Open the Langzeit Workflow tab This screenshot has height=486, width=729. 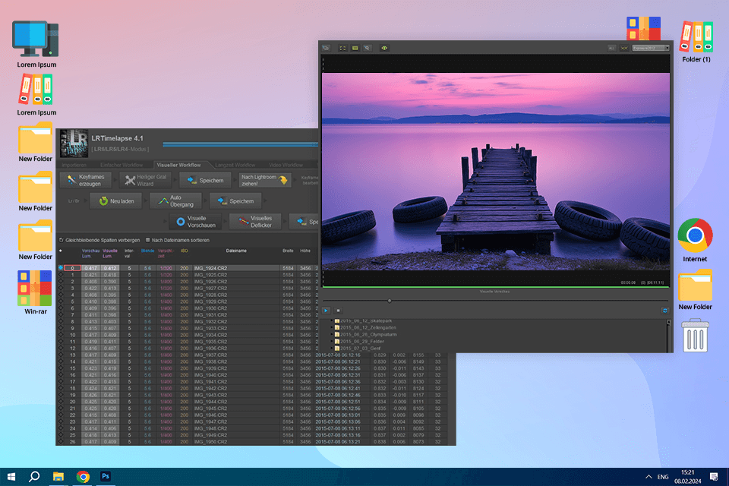coord(235,165)
